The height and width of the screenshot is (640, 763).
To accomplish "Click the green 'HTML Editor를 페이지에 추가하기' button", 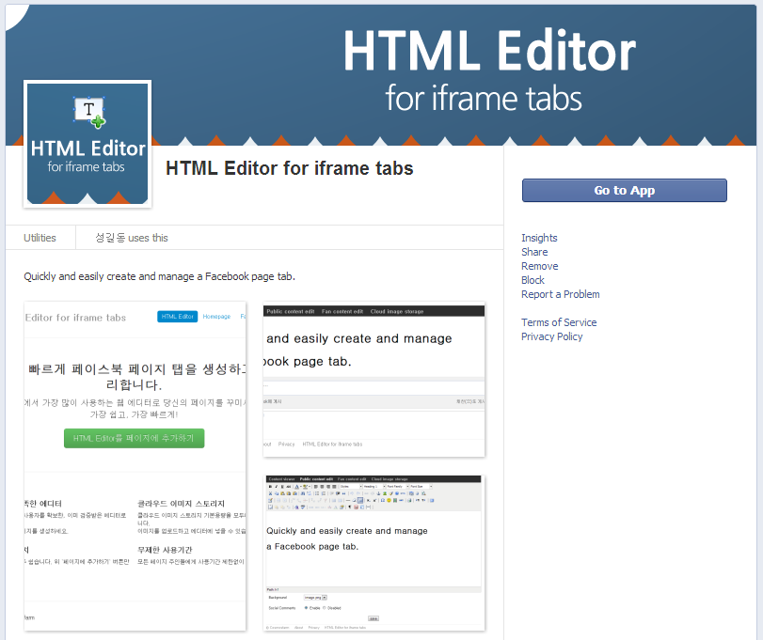I will pyautogui.click(x=134, y=438).
